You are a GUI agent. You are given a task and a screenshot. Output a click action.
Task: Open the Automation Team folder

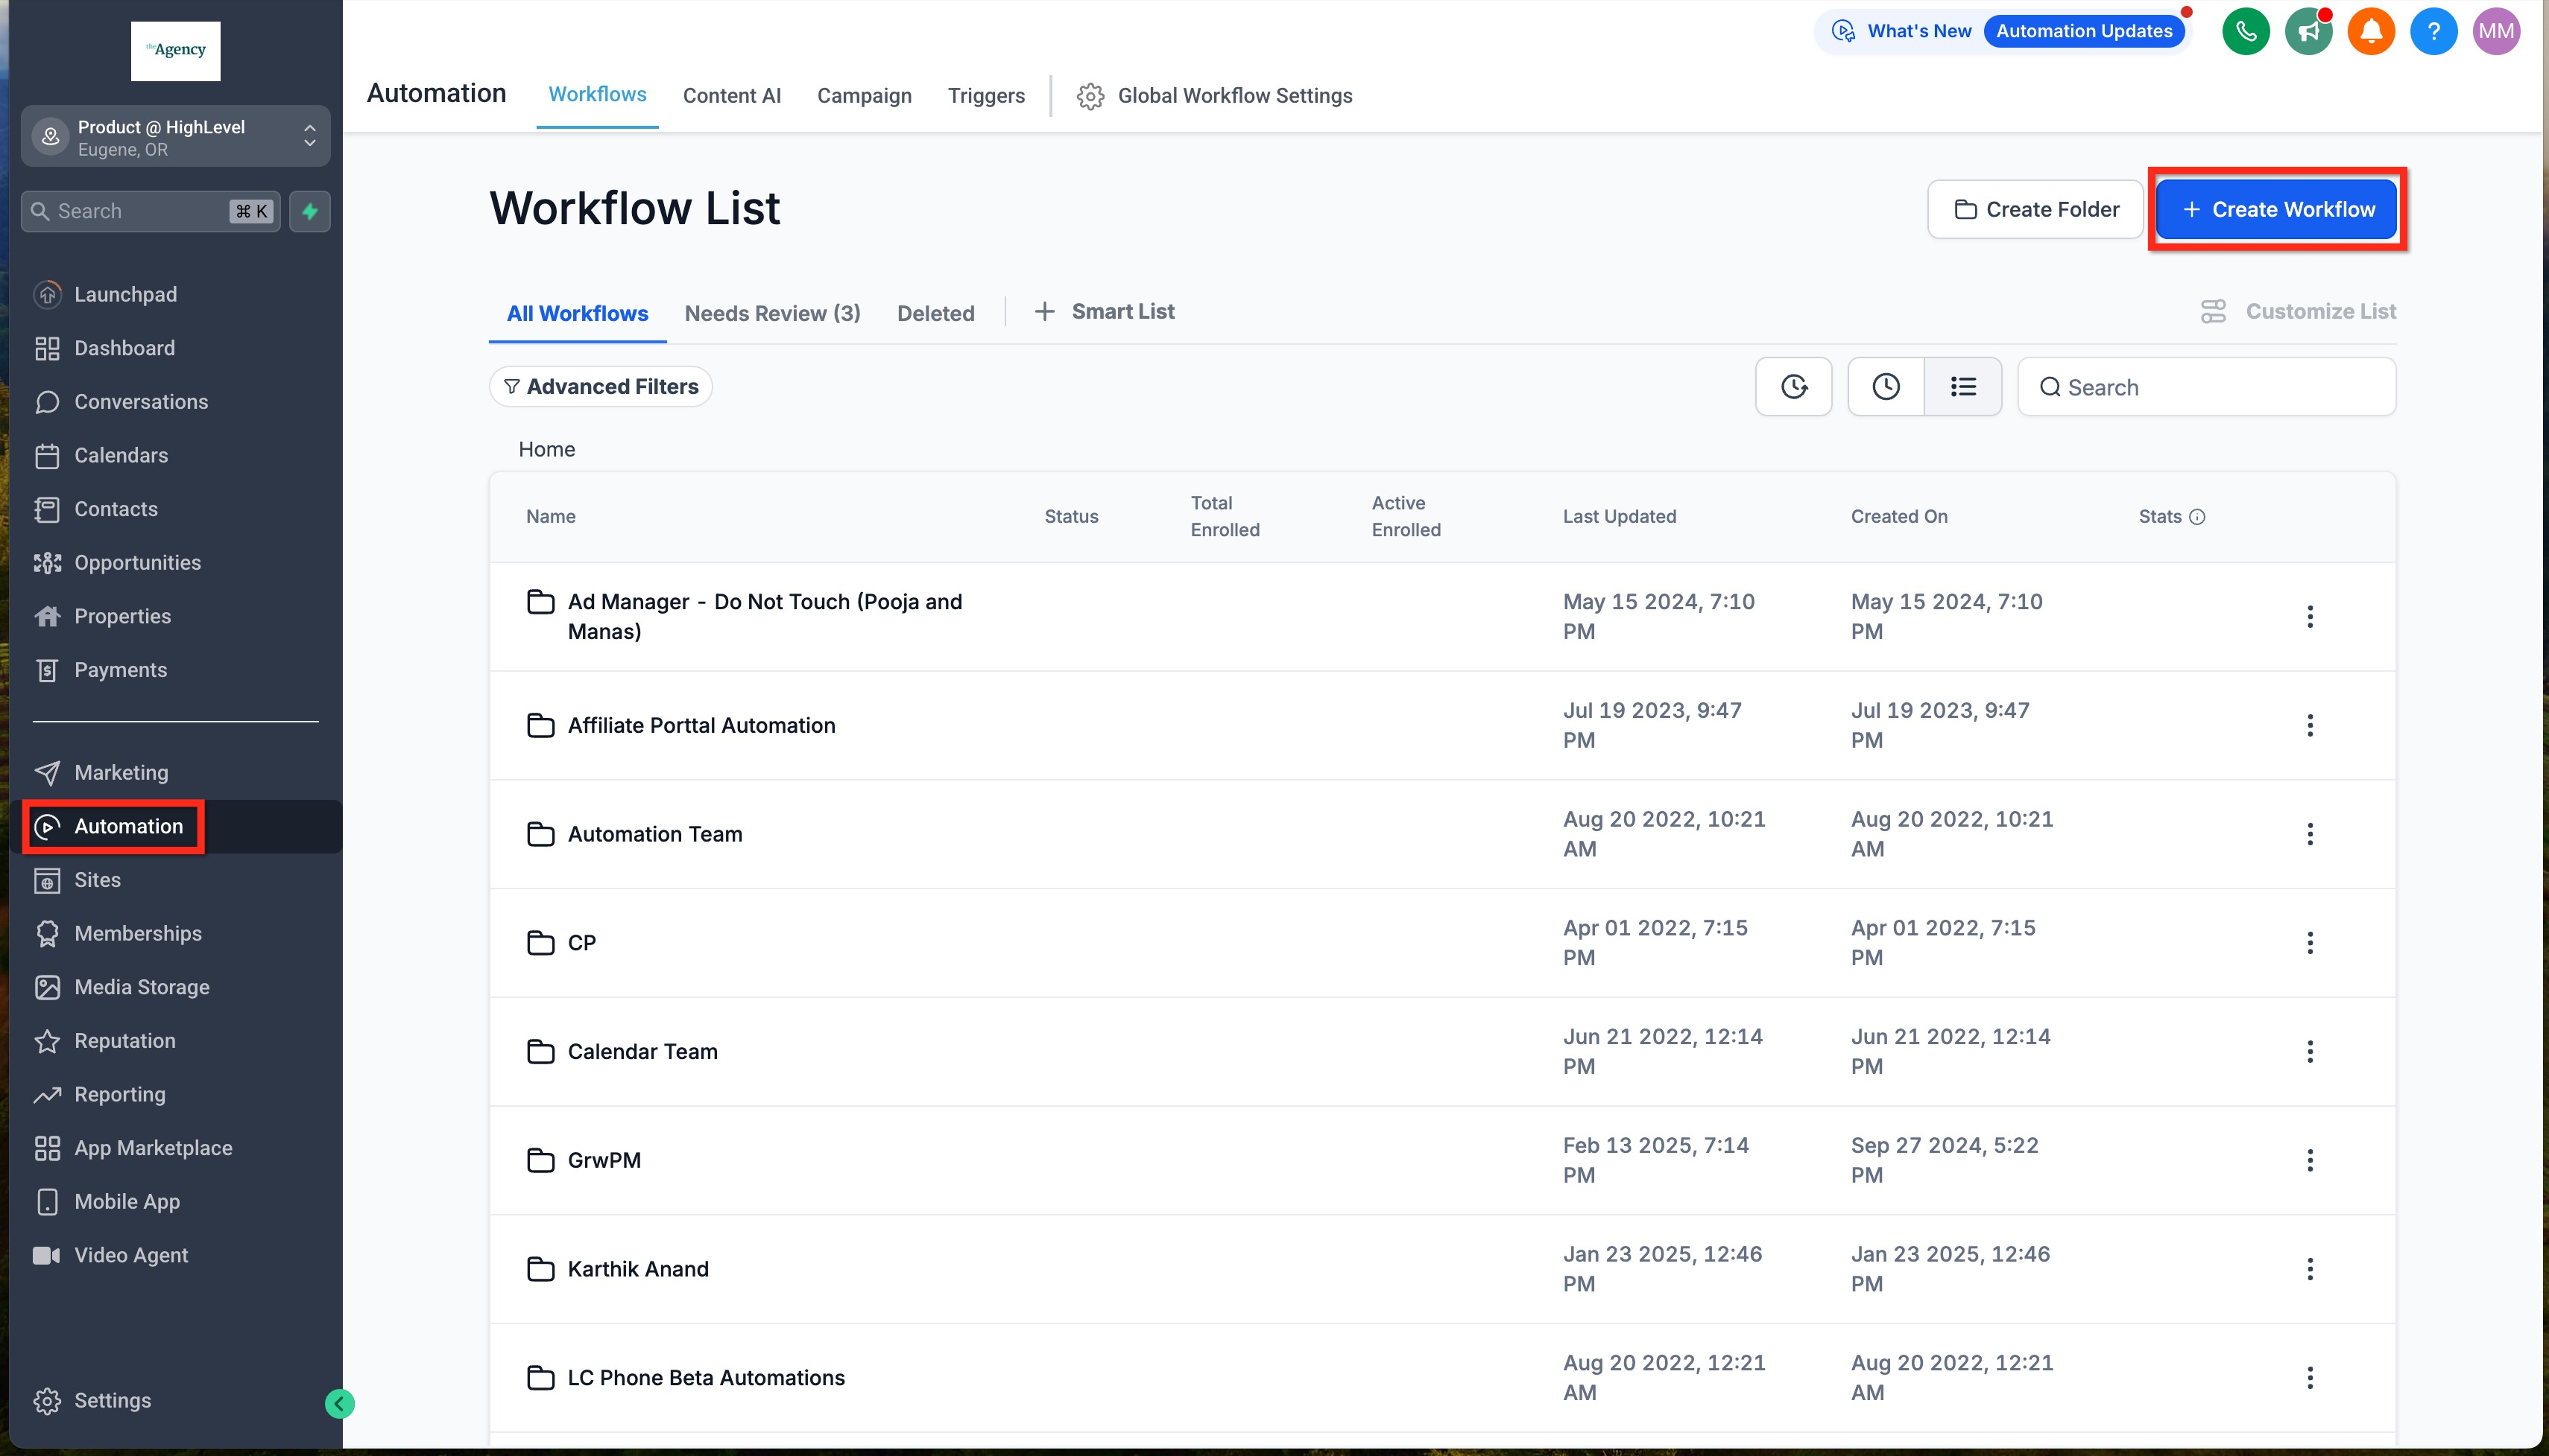click(654, 834)
